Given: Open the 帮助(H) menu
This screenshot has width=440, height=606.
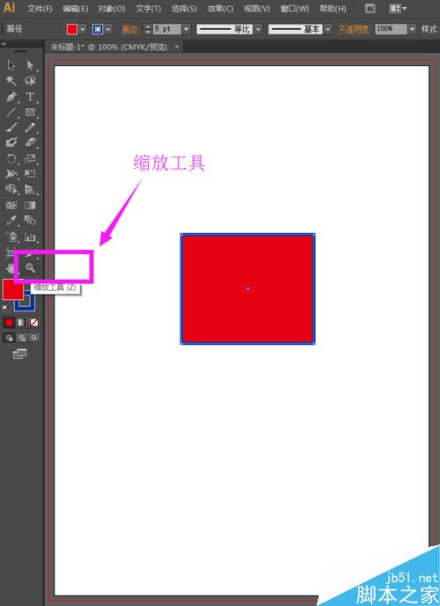Looking at the screenshot, I should (333, 9).
